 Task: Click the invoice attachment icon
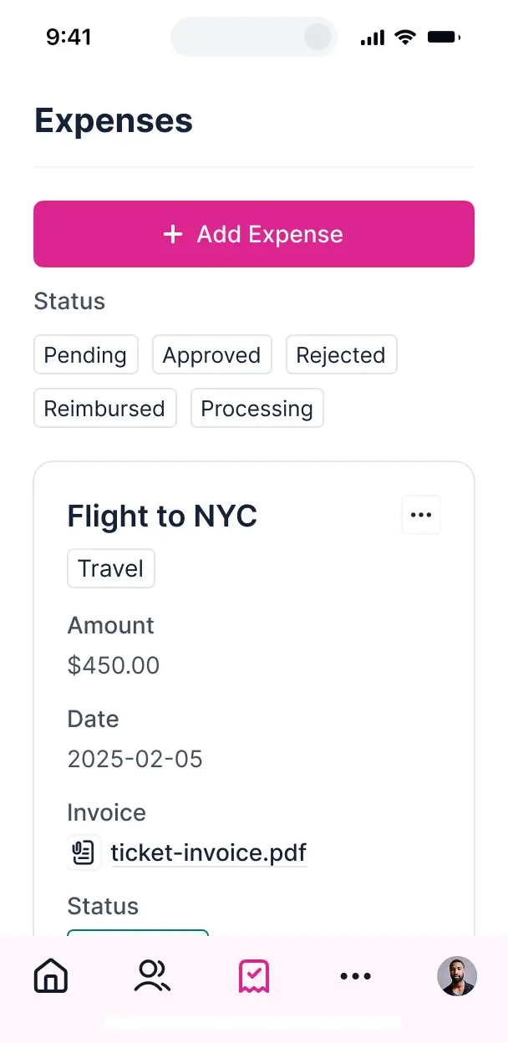pos(84,852)
